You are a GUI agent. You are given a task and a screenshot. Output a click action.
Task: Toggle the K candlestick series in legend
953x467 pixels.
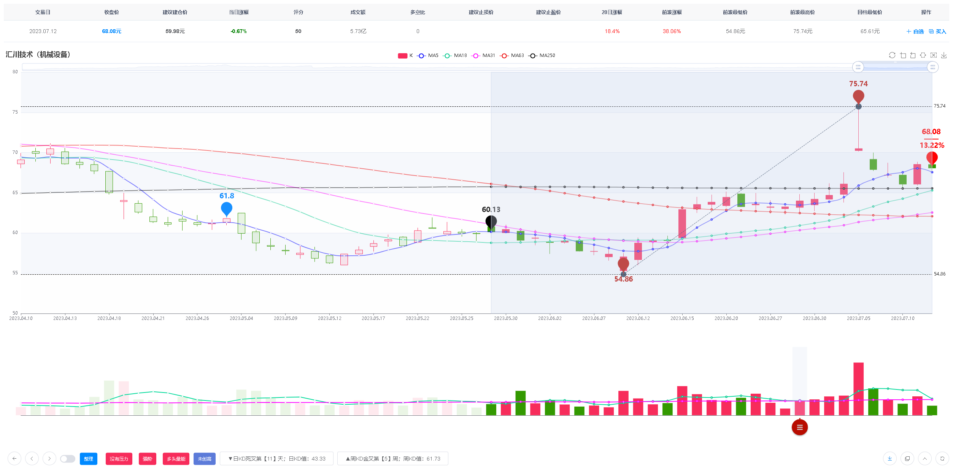405,55
